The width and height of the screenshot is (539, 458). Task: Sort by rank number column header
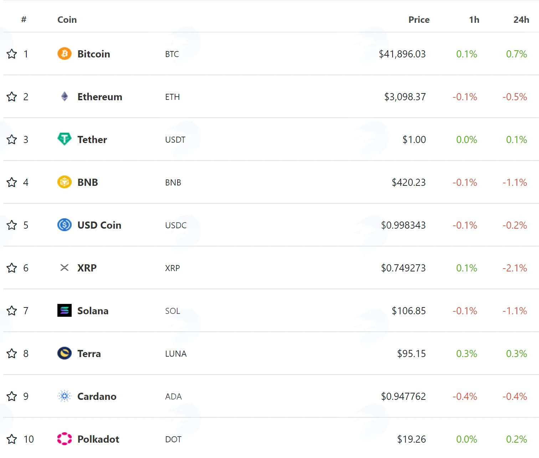(24, 20)
